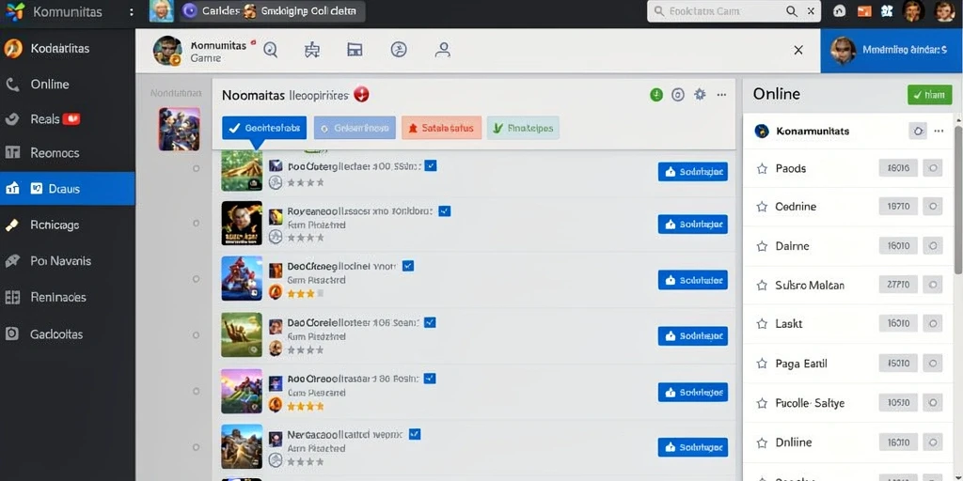
Task: Toggle checkbox on fifth purple game row
Action: tap(430, 378)
